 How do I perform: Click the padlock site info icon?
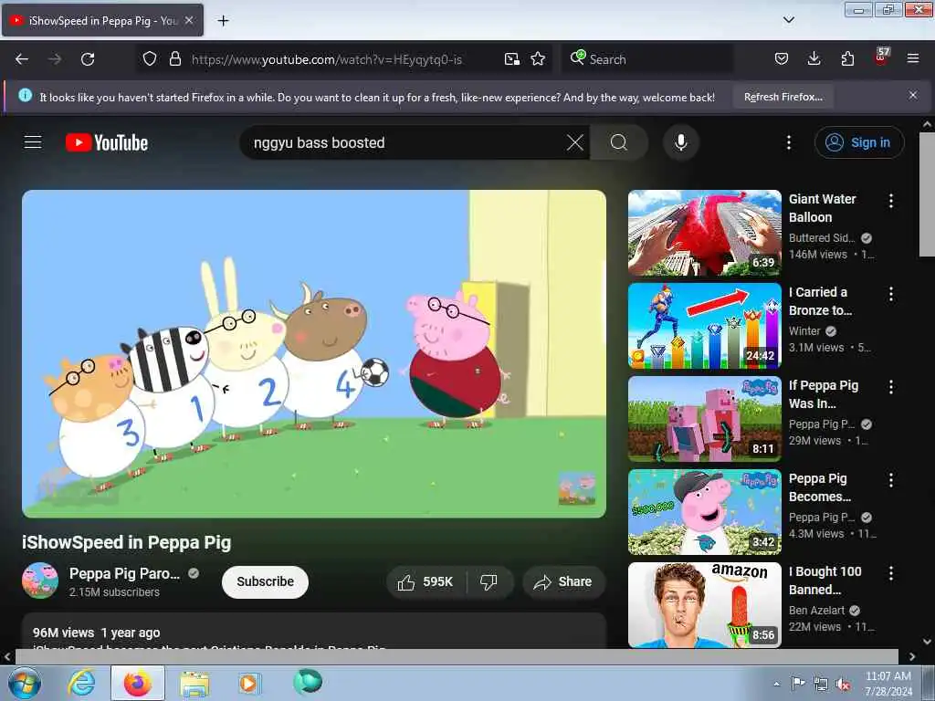(x=174, y=58)
